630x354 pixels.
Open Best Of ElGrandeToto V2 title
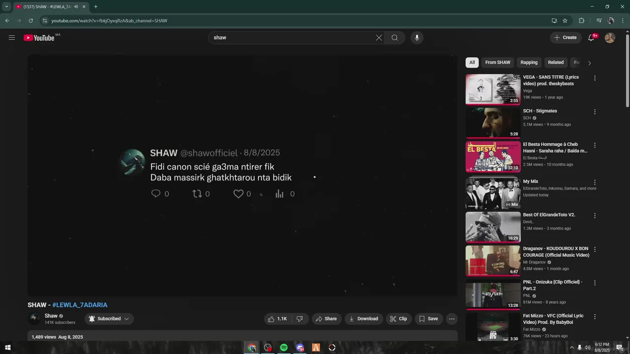click(549, 215)
